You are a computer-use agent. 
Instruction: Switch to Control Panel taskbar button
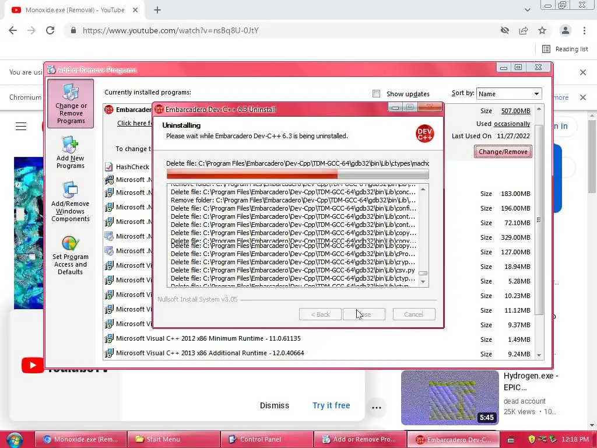pyautogui.click(x=267, y=439)
